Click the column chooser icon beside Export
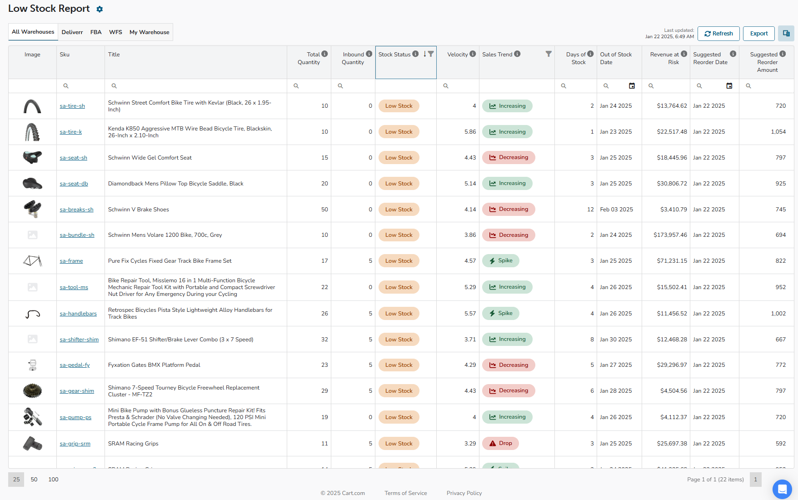This screenshot has height=500, width=798. (x=786, y=34)
